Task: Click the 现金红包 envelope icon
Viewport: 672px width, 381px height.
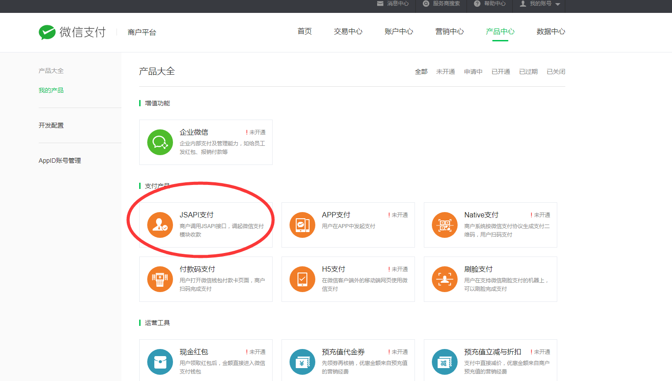Action: 160,362
